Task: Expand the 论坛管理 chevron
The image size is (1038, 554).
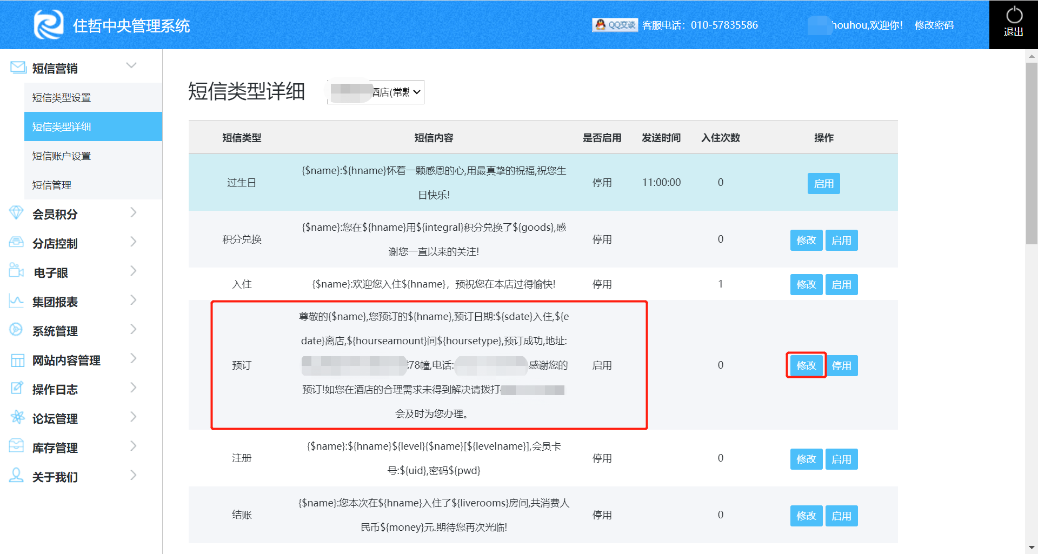Action: 134,417
